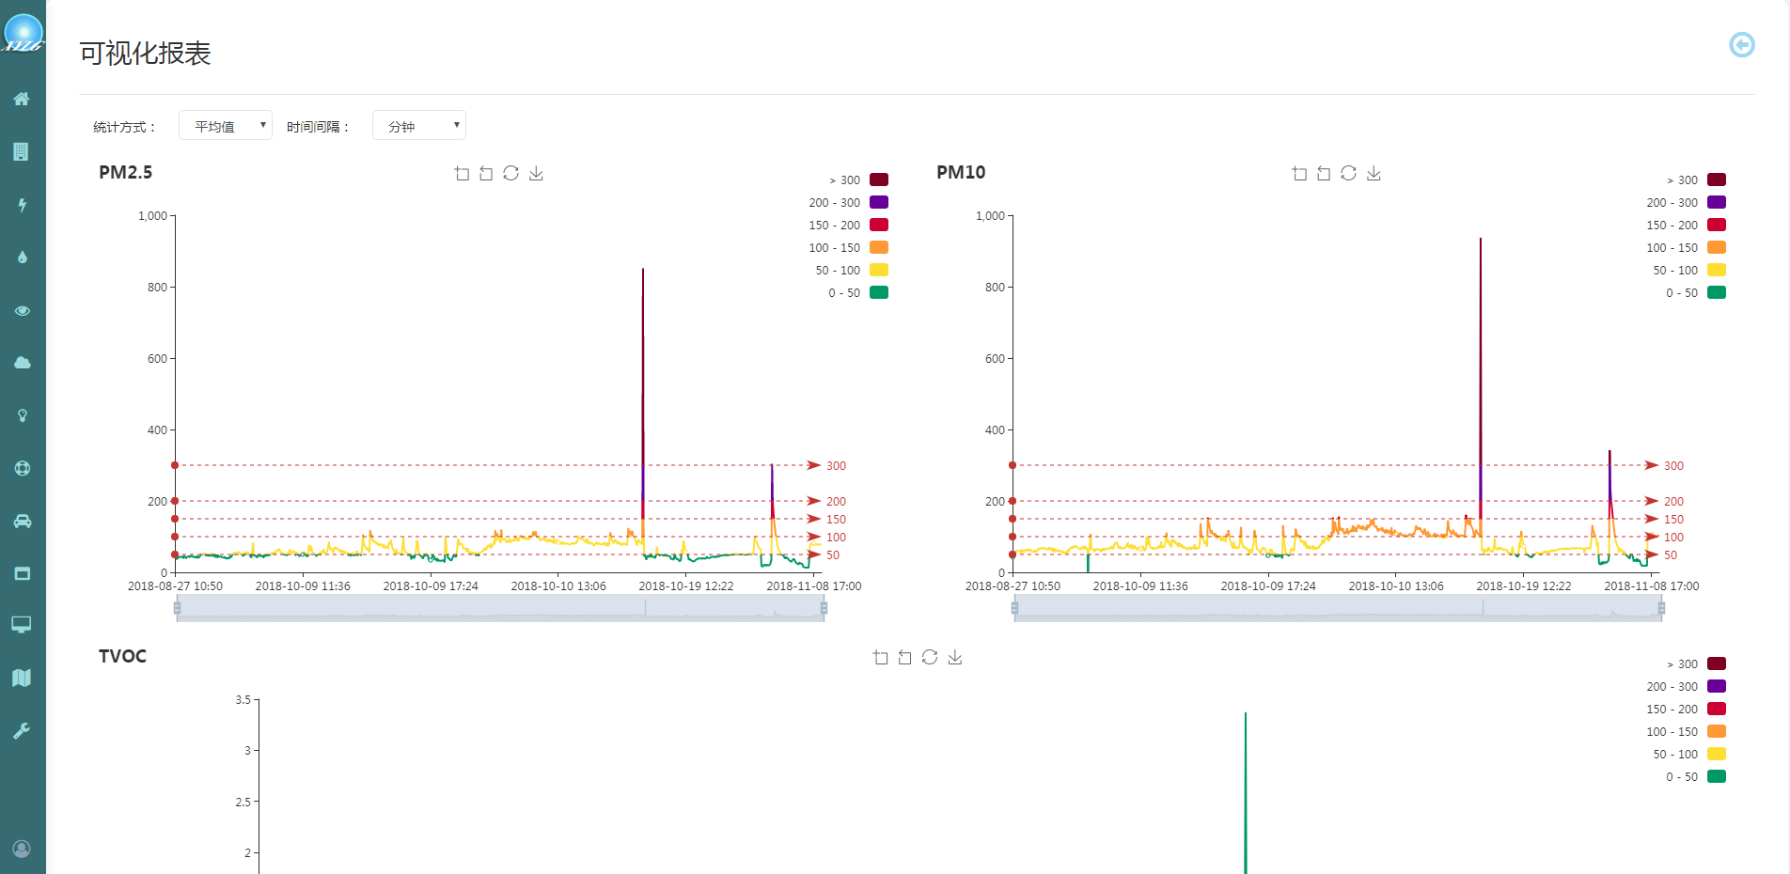Click the TVOC chart title
The height and width of the screenshot is (874, 1790).
122,656
